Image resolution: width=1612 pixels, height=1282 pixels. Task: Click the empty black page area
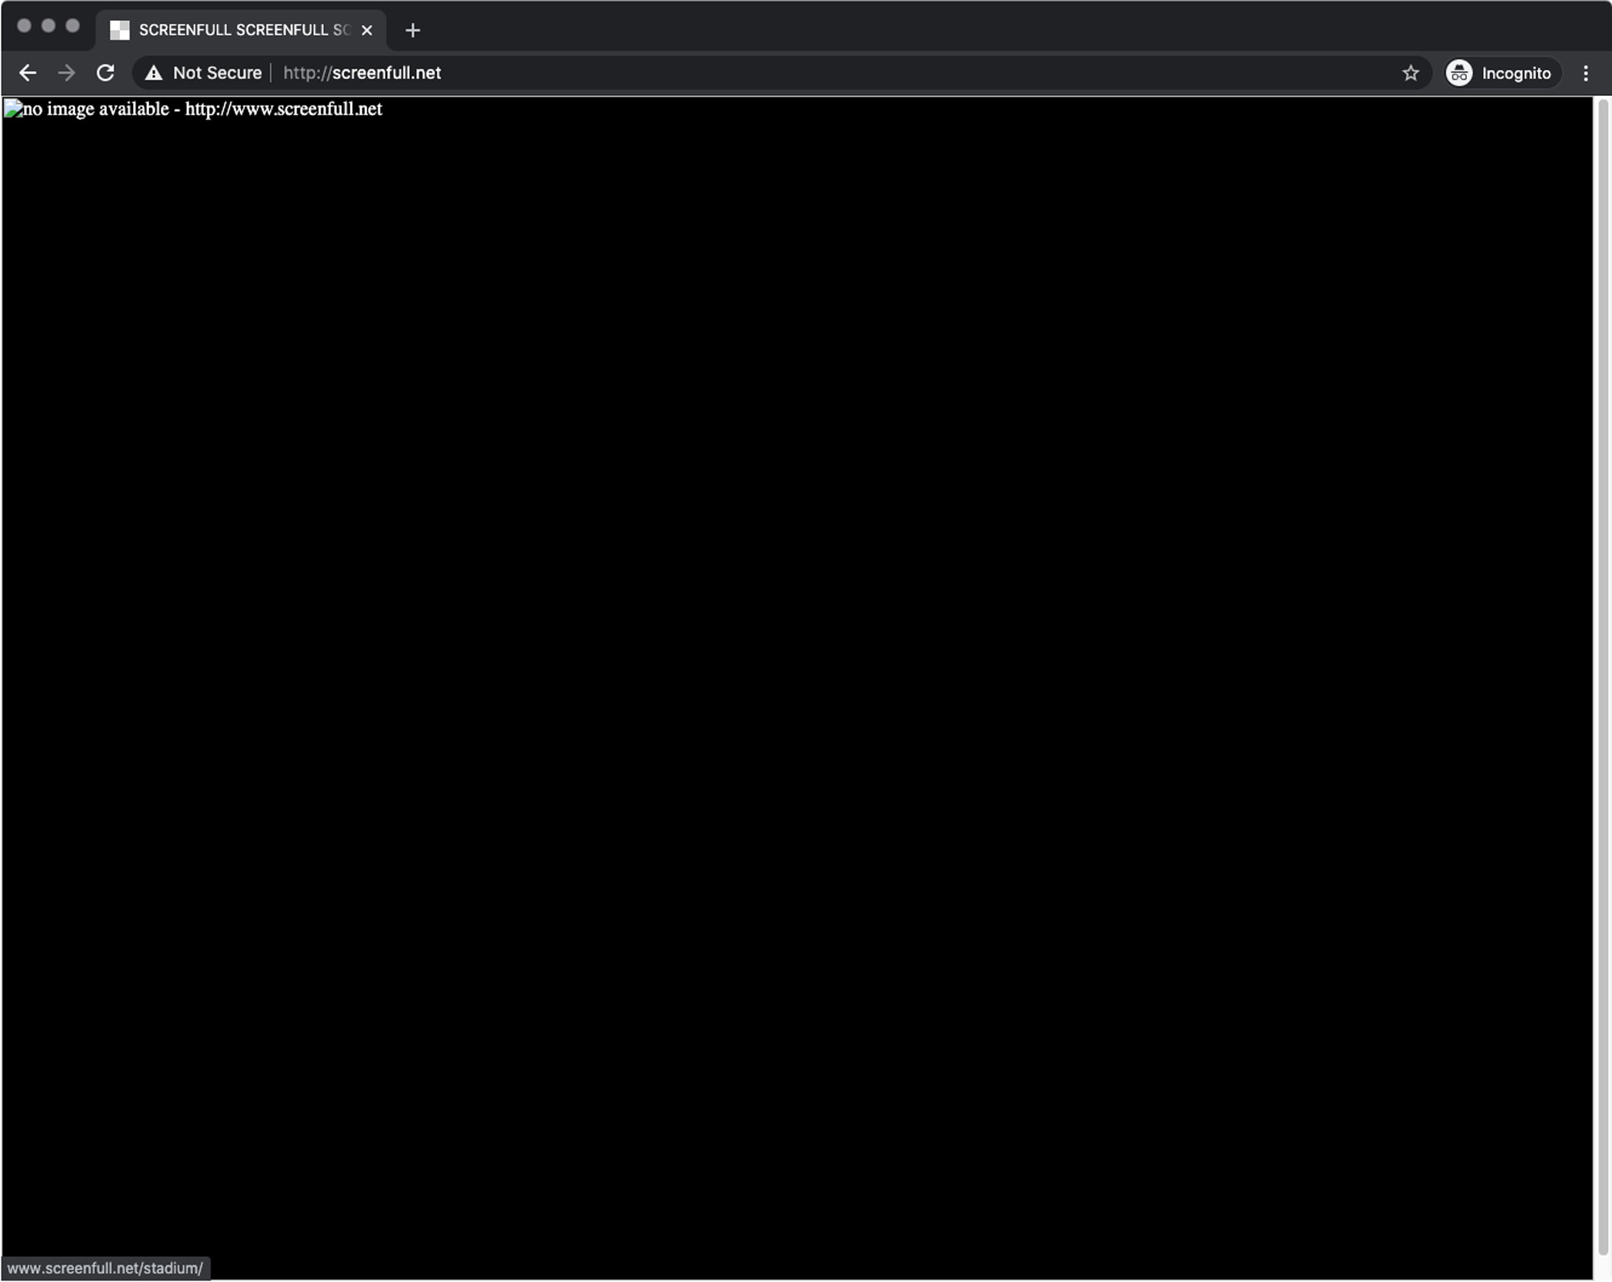[x=798, y=685]
